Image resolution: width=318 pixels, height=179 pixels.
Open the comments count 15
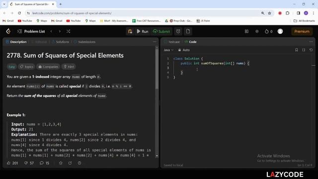[x=44, y=163]
